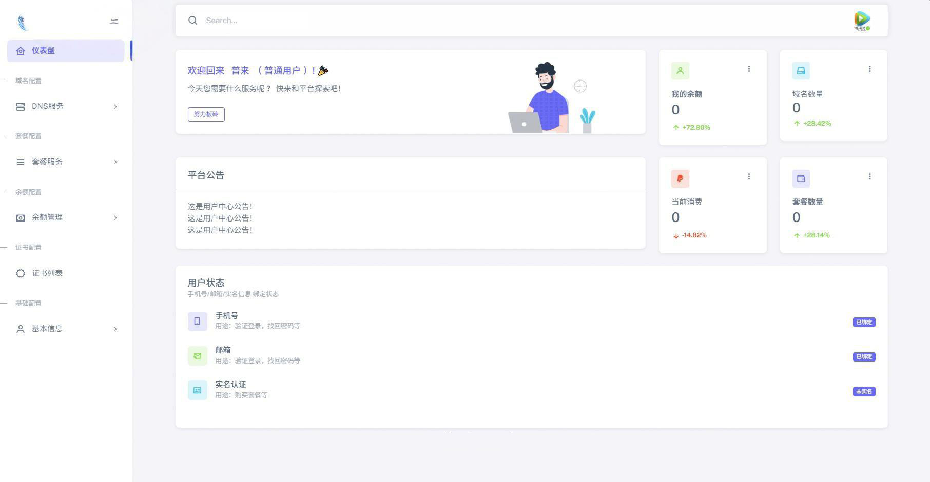
Task: Click the feather logo in sidebar
Action: (x=22, y=23)
